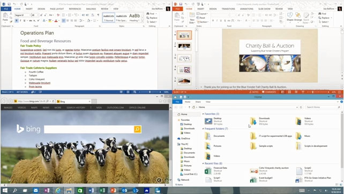
Task: Click the Search Home box in Explorer
Action: [323, 107]
